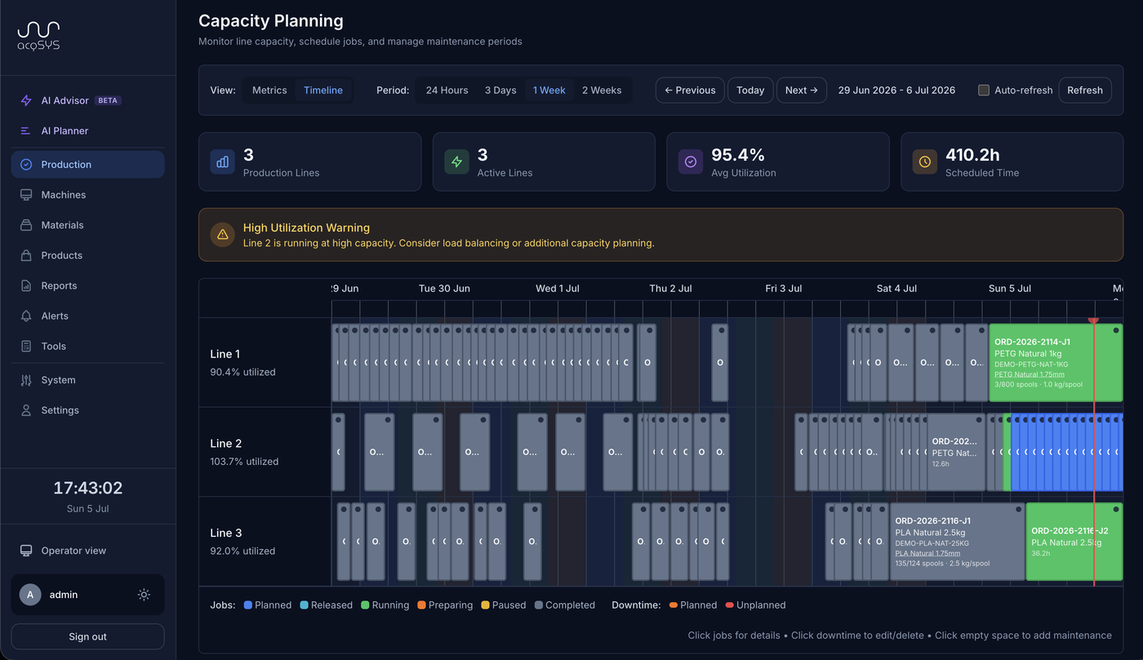Toggle the theme with the sun icon
This screenshot has width=1143, height=660.
[x=144, y=595]
